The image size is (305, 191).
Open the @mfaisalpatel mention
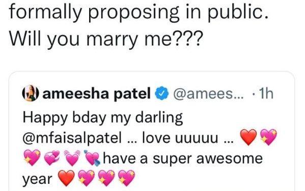pos(72,138)
